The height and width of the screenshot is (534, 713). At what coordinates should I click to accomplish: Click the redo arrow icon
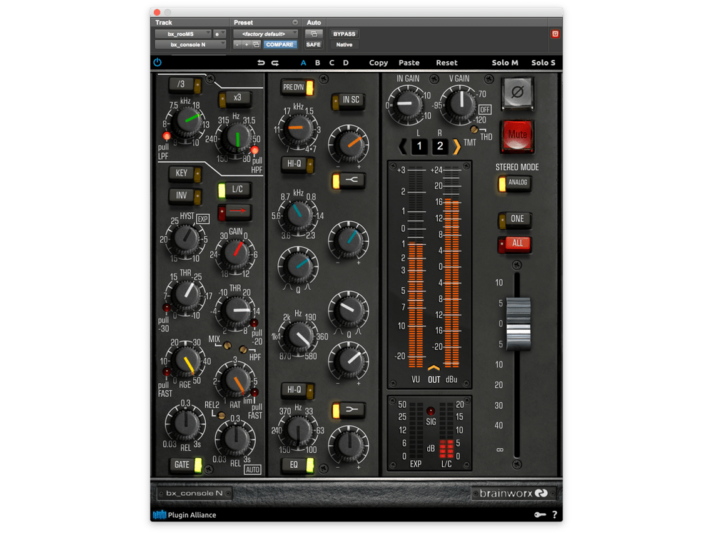275,62
